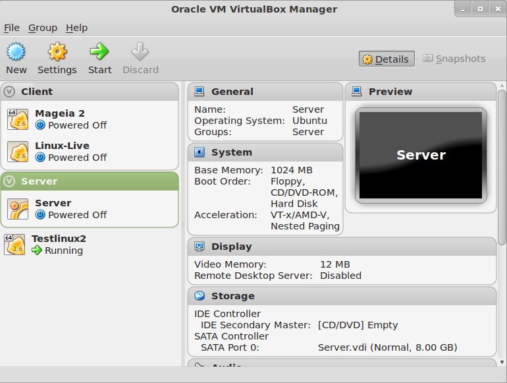Close the VirtualBox Manager window

coord(498,9)
